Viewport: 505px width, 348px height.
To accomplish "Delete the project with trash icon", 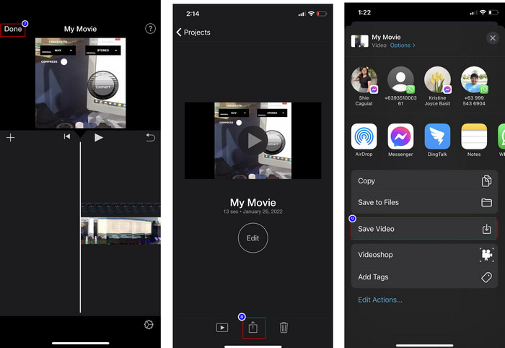I will [284, 328].
